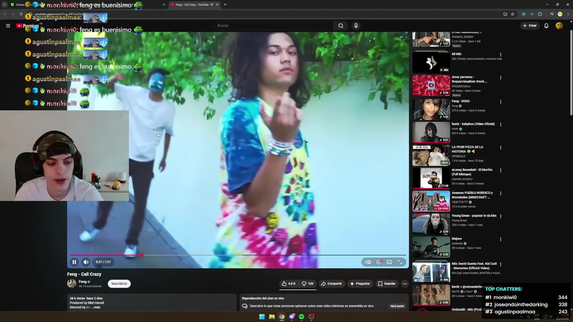This screenshot has width=573, height=322.
Task: Open the Feng channel name link
Action: tap(82, 282)
